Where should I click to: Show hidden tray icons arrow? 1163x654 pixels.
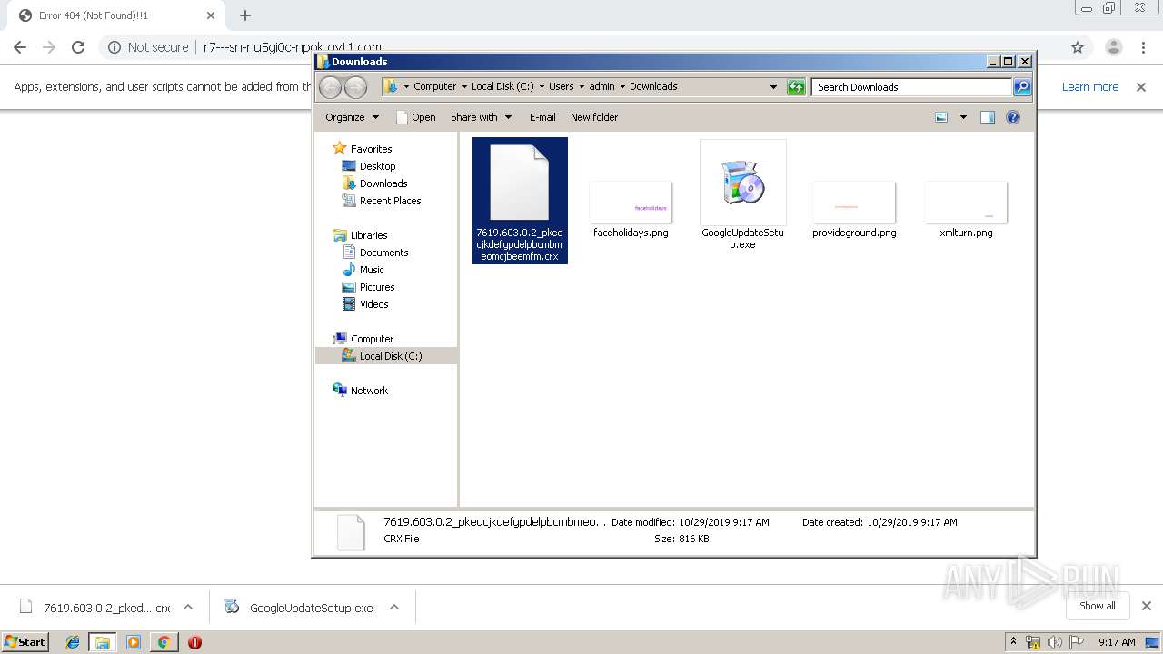[1013, 642]
